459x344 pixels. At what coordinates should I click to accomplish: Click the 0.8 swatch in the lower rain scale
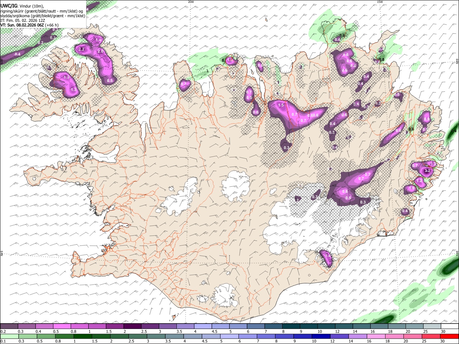[64, 336]
